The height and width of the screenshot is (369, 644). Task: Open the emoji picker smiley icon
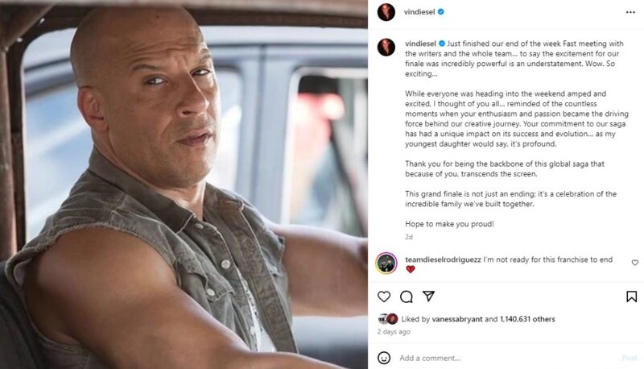[x=384, y=358]
